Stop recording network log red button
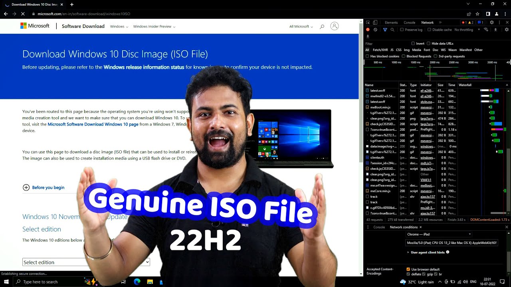This screenshot has width=511, height=287. click(x=368, y=30)
